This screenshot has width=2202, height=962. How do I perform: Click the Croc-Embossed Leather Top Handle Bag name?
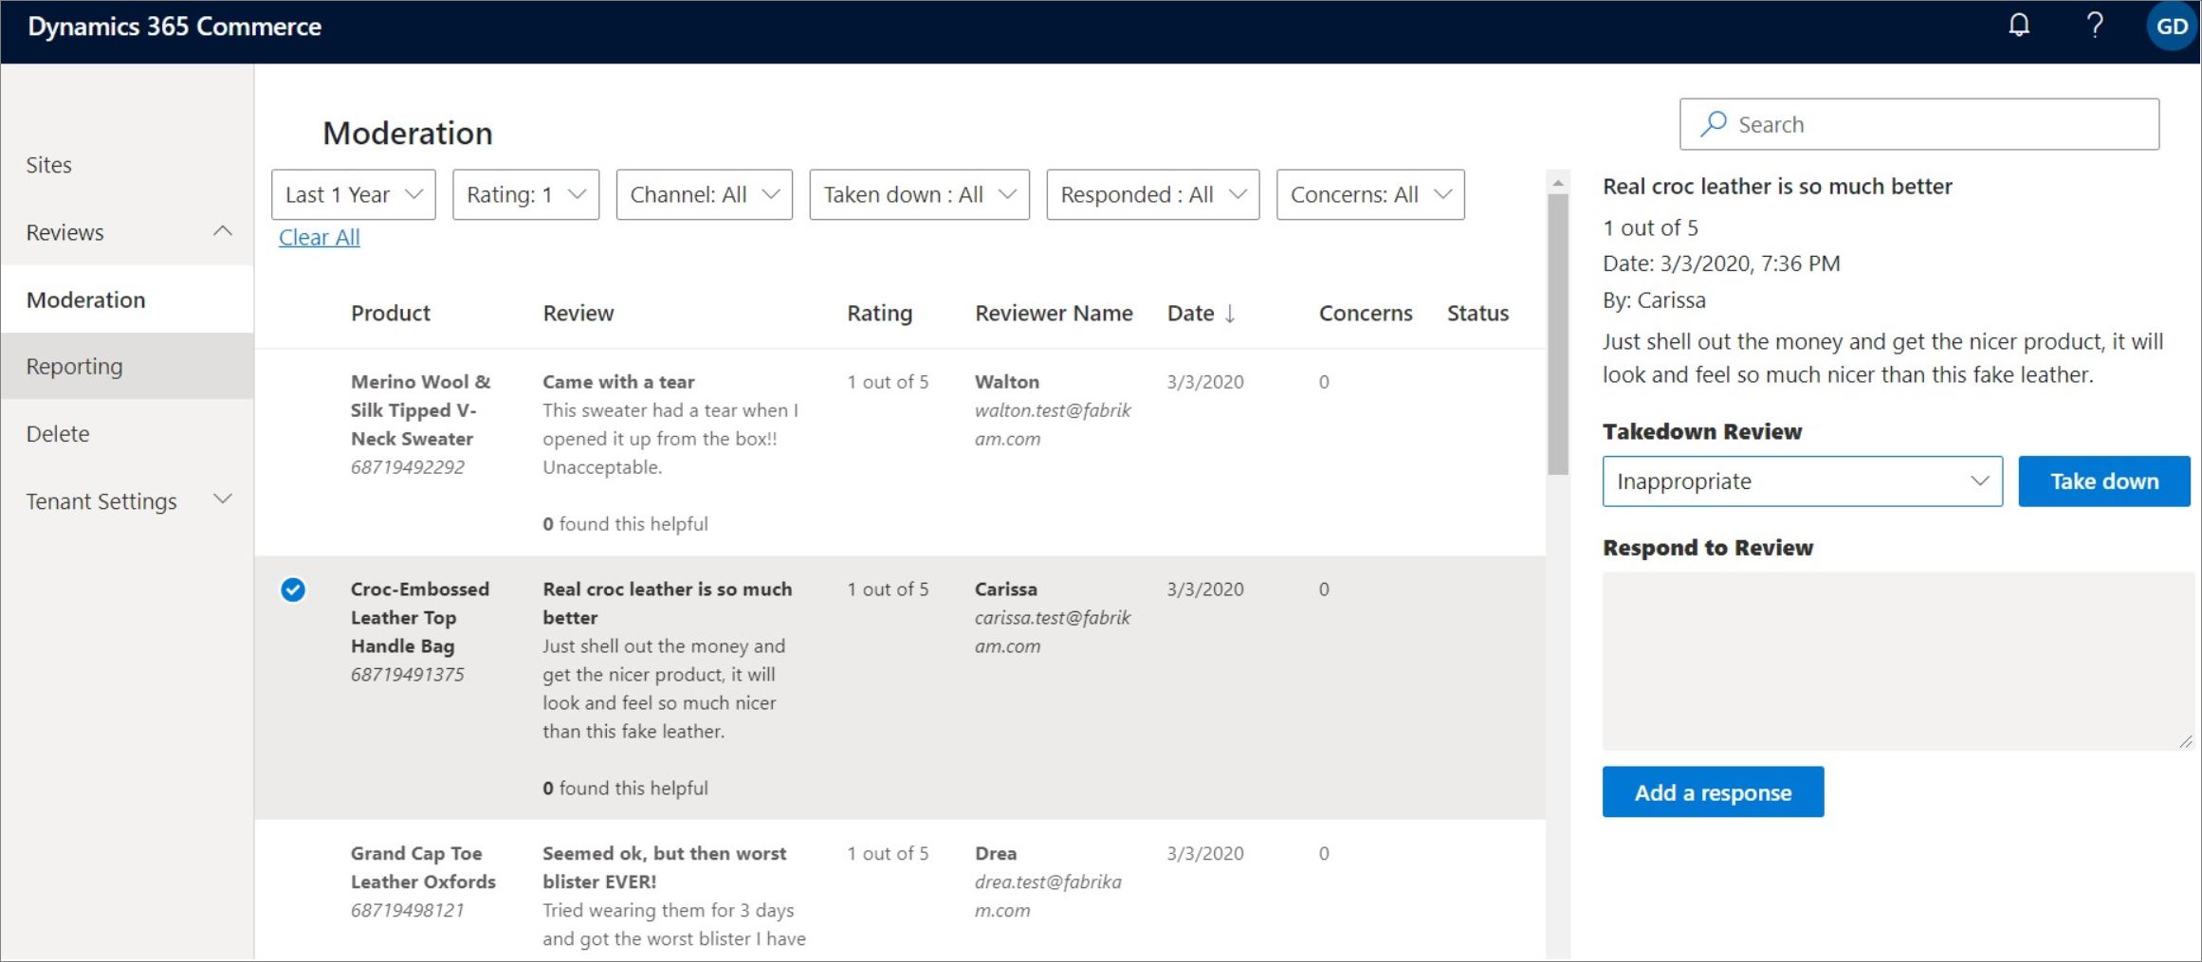[x=420, y=617]
